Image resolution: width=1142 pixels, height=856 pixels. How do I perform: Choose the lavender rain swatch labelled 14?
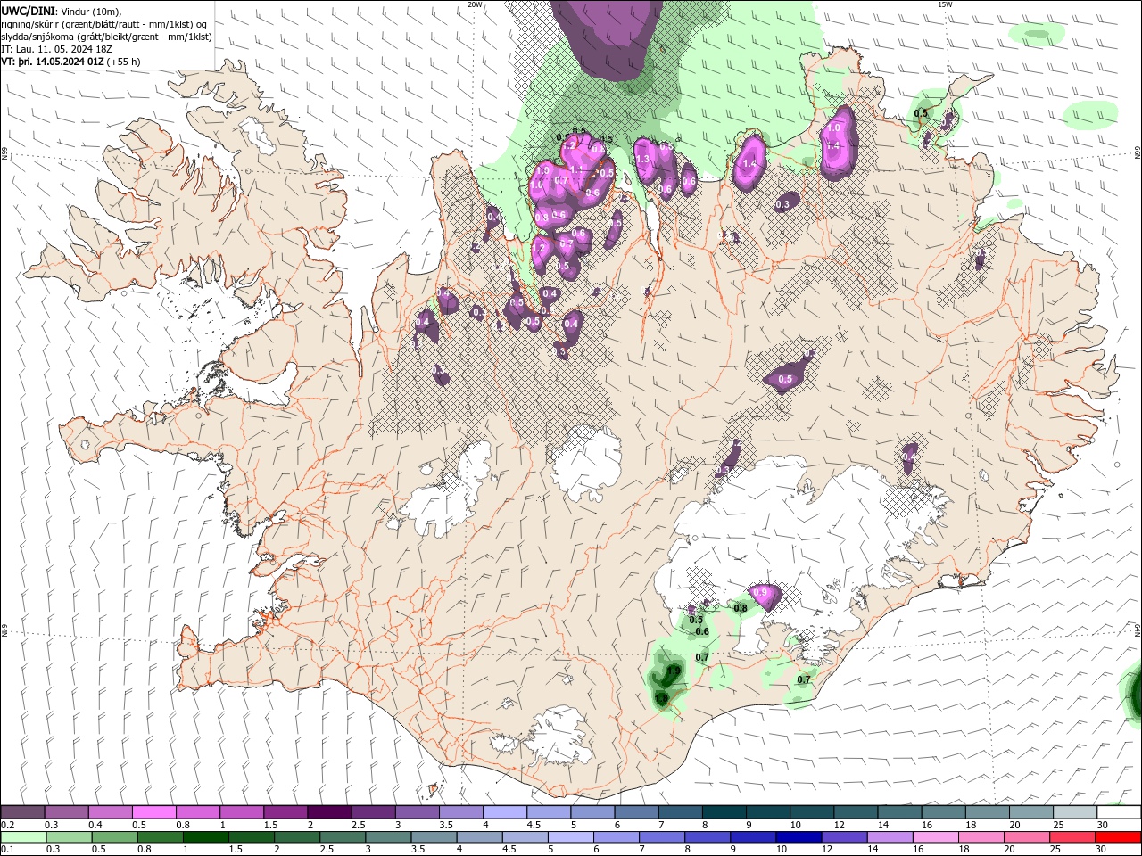890,837
